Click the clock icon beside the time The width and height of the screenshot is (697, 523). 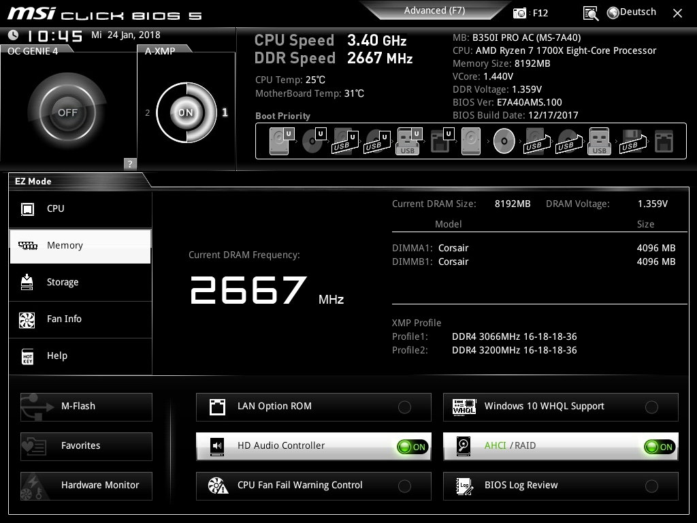pos(14,35)
